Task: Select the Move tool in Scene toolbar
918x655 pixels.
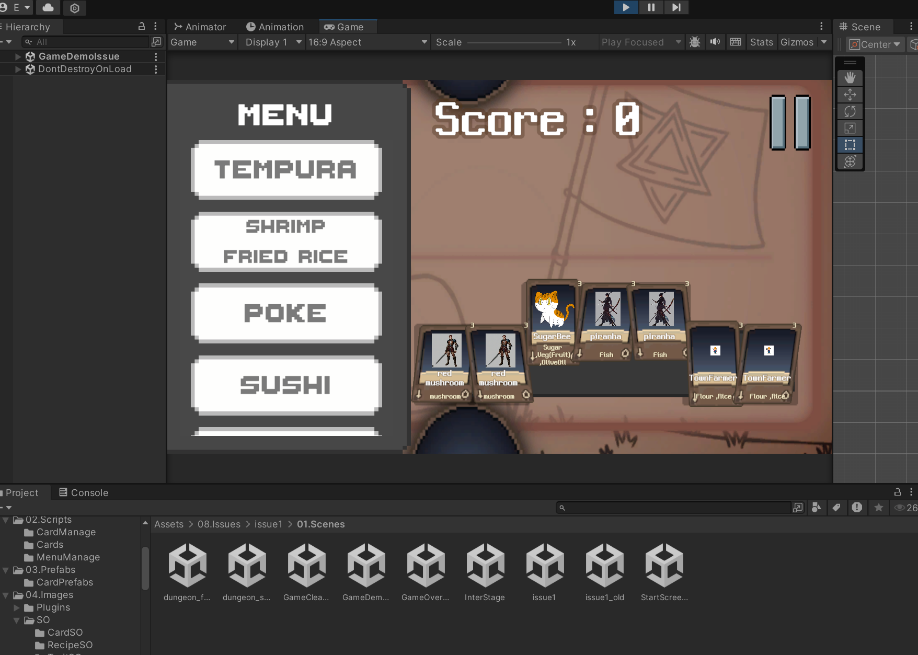Action: point(850,95)
